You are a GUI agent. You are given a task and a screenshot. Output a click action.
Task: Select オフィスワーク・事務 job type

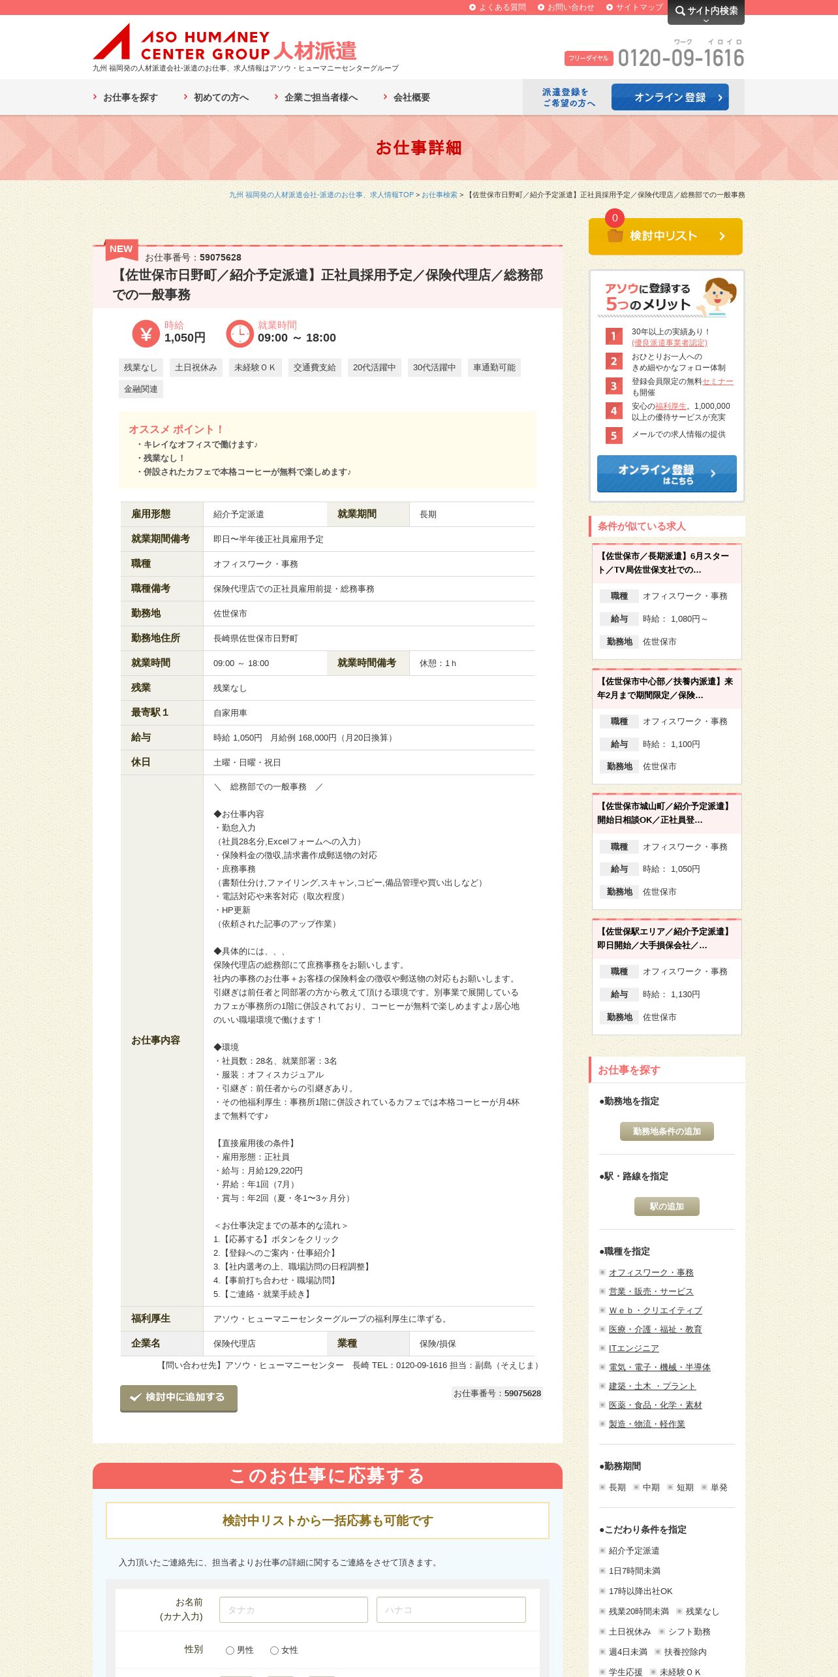[x=651, y=1272]
